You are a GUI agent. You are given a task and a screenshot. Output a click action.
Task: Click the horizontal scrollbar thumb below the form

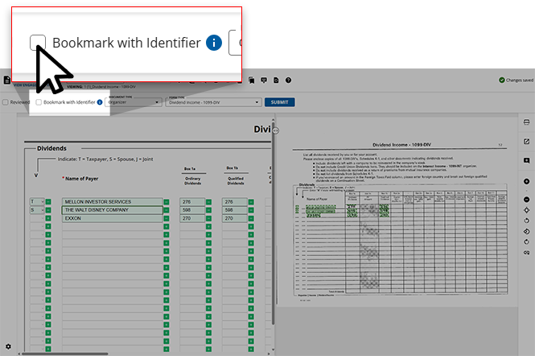click(65, 354)
